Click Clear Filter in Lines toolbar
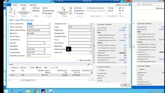 click(x=54, y=67)
